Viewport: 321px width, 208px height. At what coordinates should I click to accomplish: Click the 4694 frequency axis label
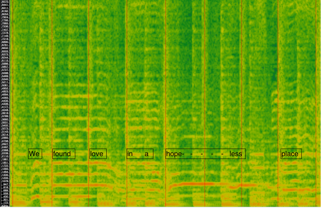5,95
